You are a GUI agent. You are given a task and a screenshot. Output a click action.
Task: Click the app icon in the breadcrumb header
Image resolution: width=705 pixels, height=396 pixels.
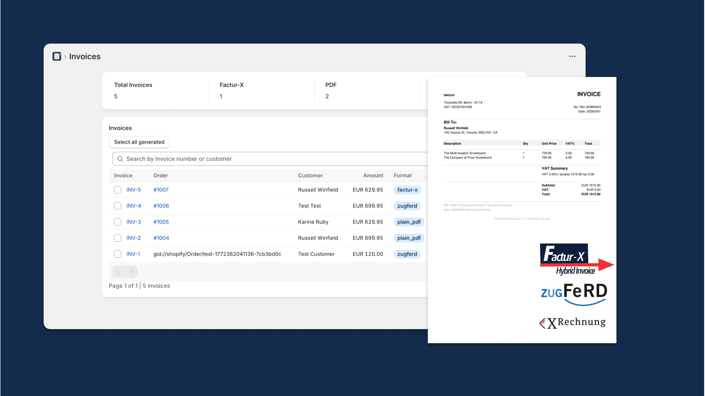[x=57, y=56]
